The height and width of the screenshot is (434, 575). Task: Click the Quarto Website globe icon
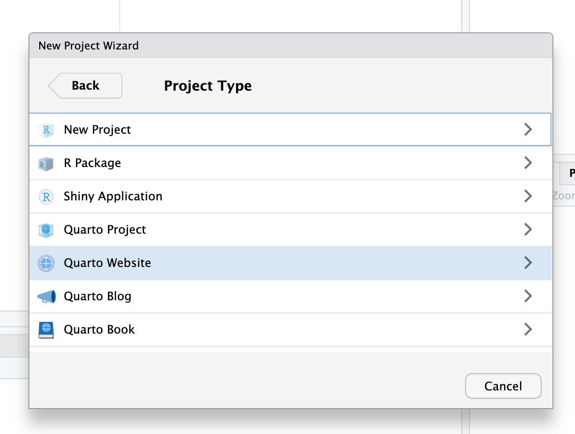pos(46,264)
